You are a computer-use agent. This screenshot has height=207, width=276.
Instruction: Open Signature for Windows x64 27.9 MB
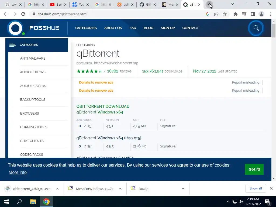point(168,126)
